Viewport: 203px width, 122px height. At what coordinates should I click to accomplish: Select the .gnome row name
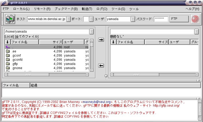[17, 68]
